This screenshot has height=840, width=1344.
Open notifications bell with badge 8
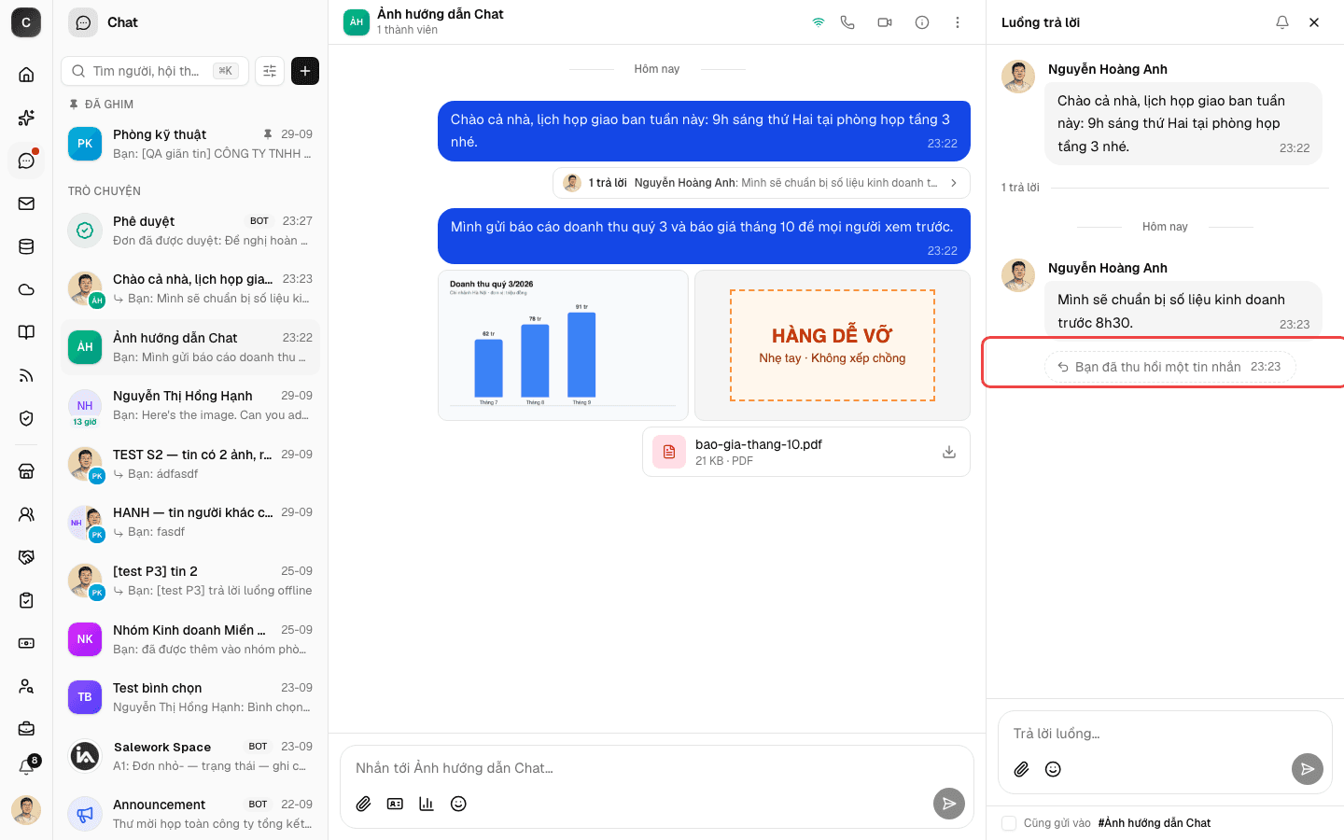[x=26, y=767]
